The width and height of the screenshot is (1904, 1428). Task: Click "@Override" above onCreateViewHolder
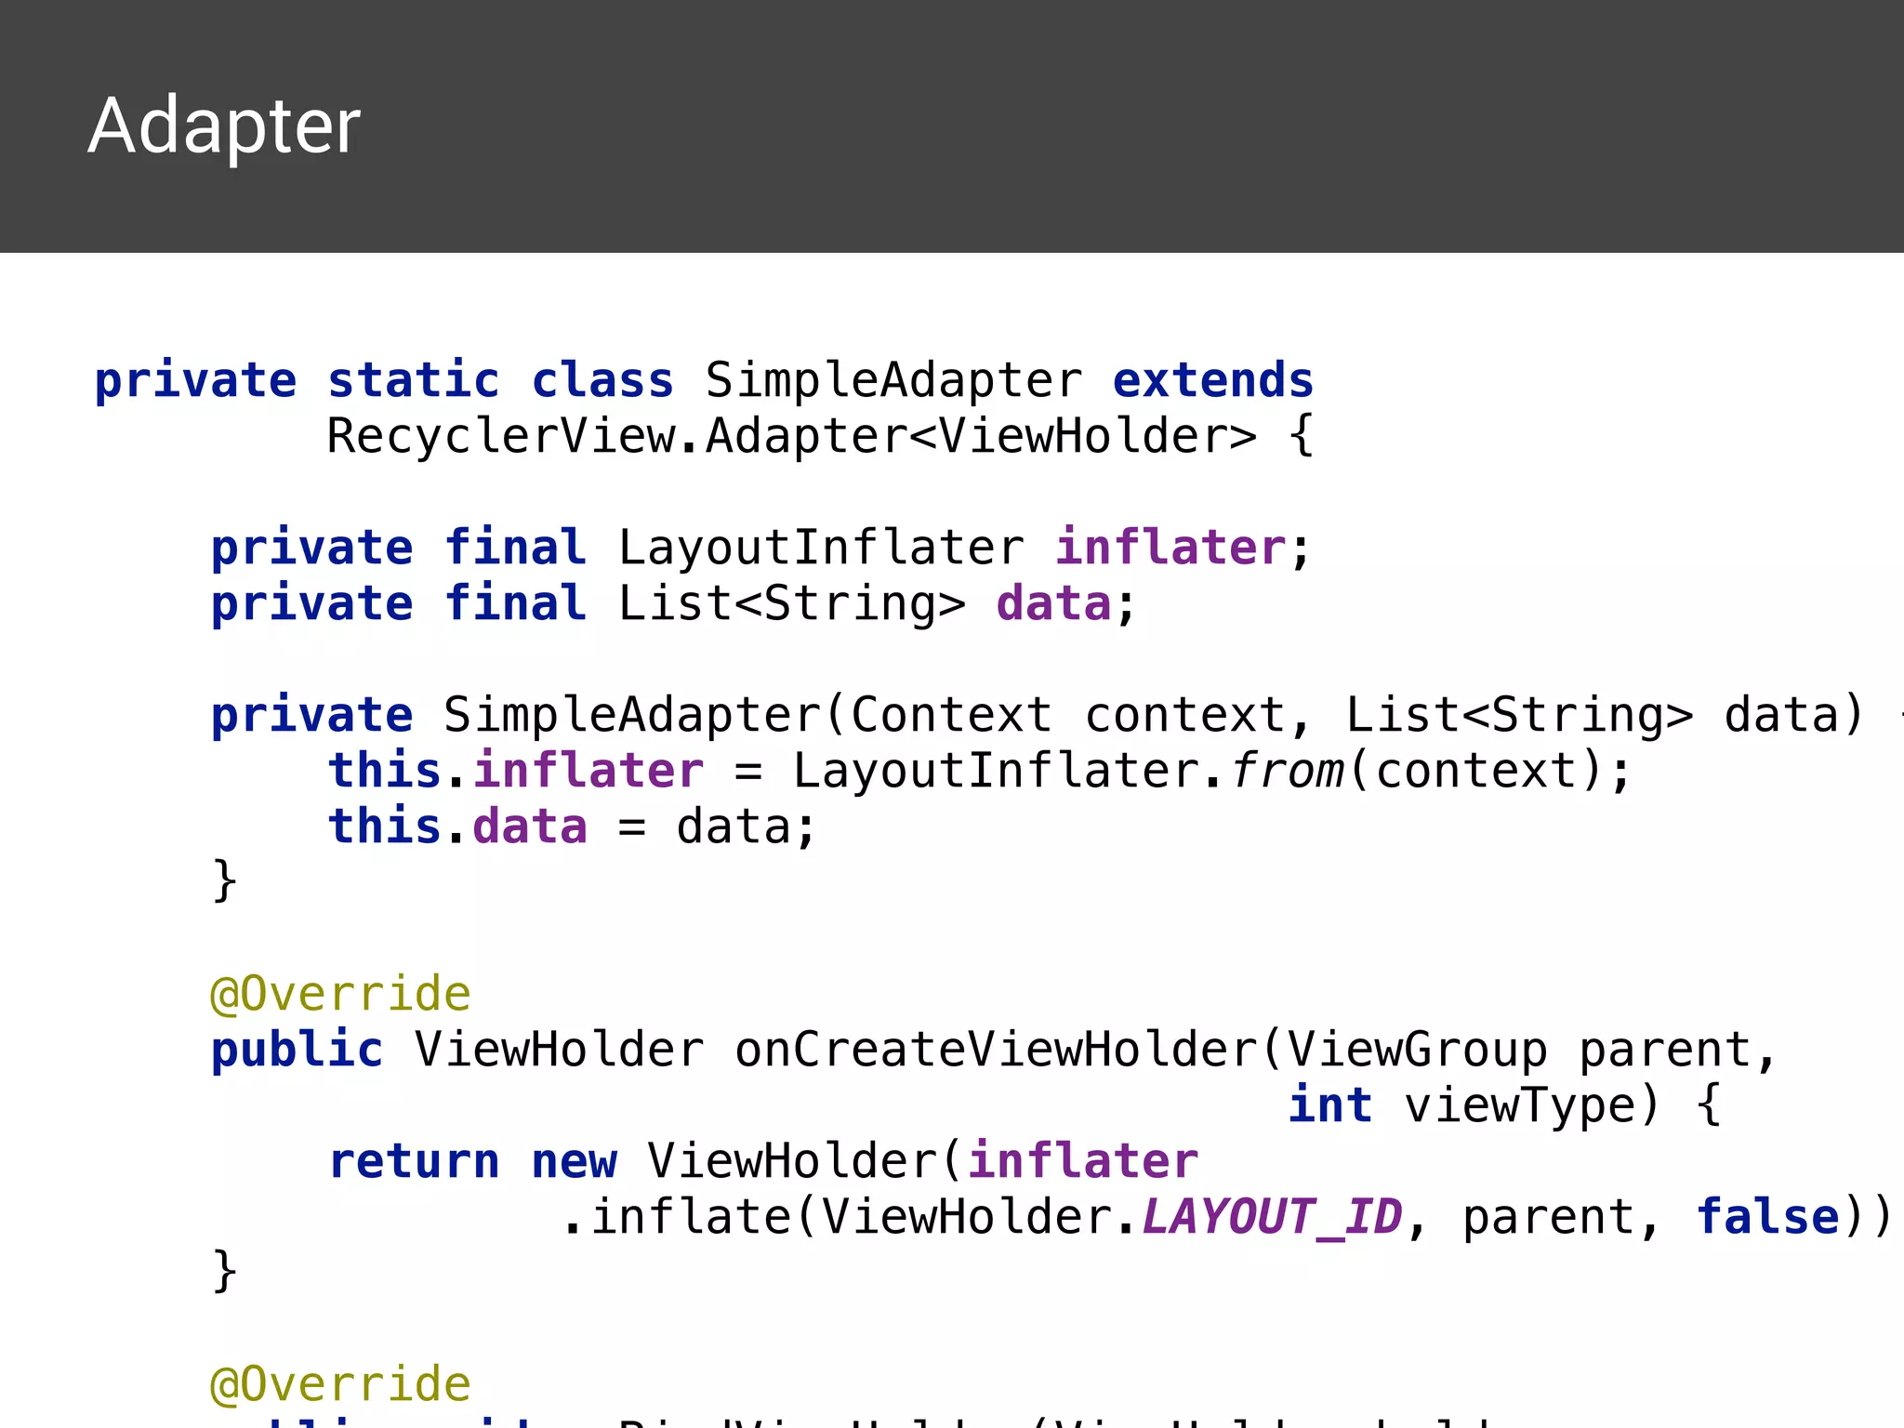(x=340, y=995)
